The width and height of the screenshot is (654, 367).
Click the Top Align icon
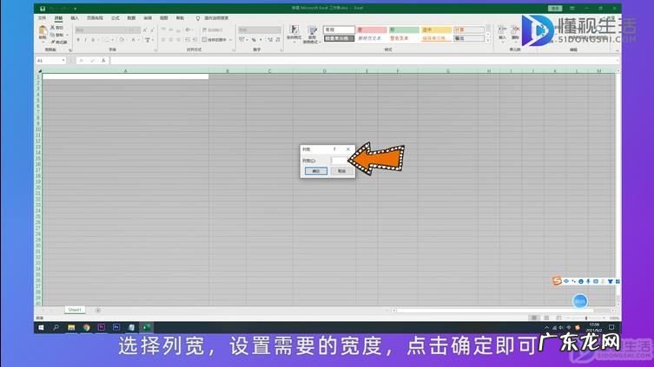163,30
